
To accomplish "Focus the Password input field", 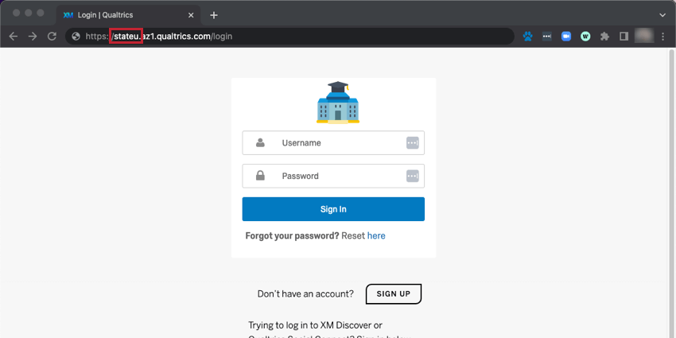I will tap(333, 176).
